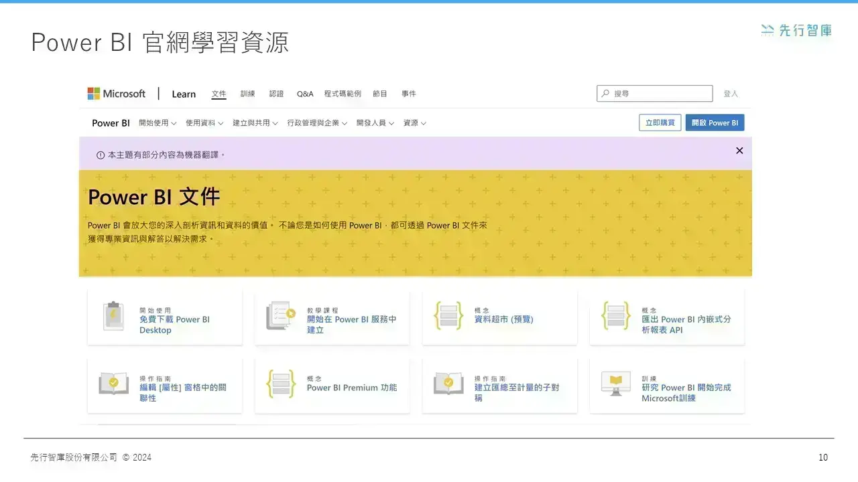Click the search magnifier icon
This screenshot has width=858, height=482.
point(606,94)
